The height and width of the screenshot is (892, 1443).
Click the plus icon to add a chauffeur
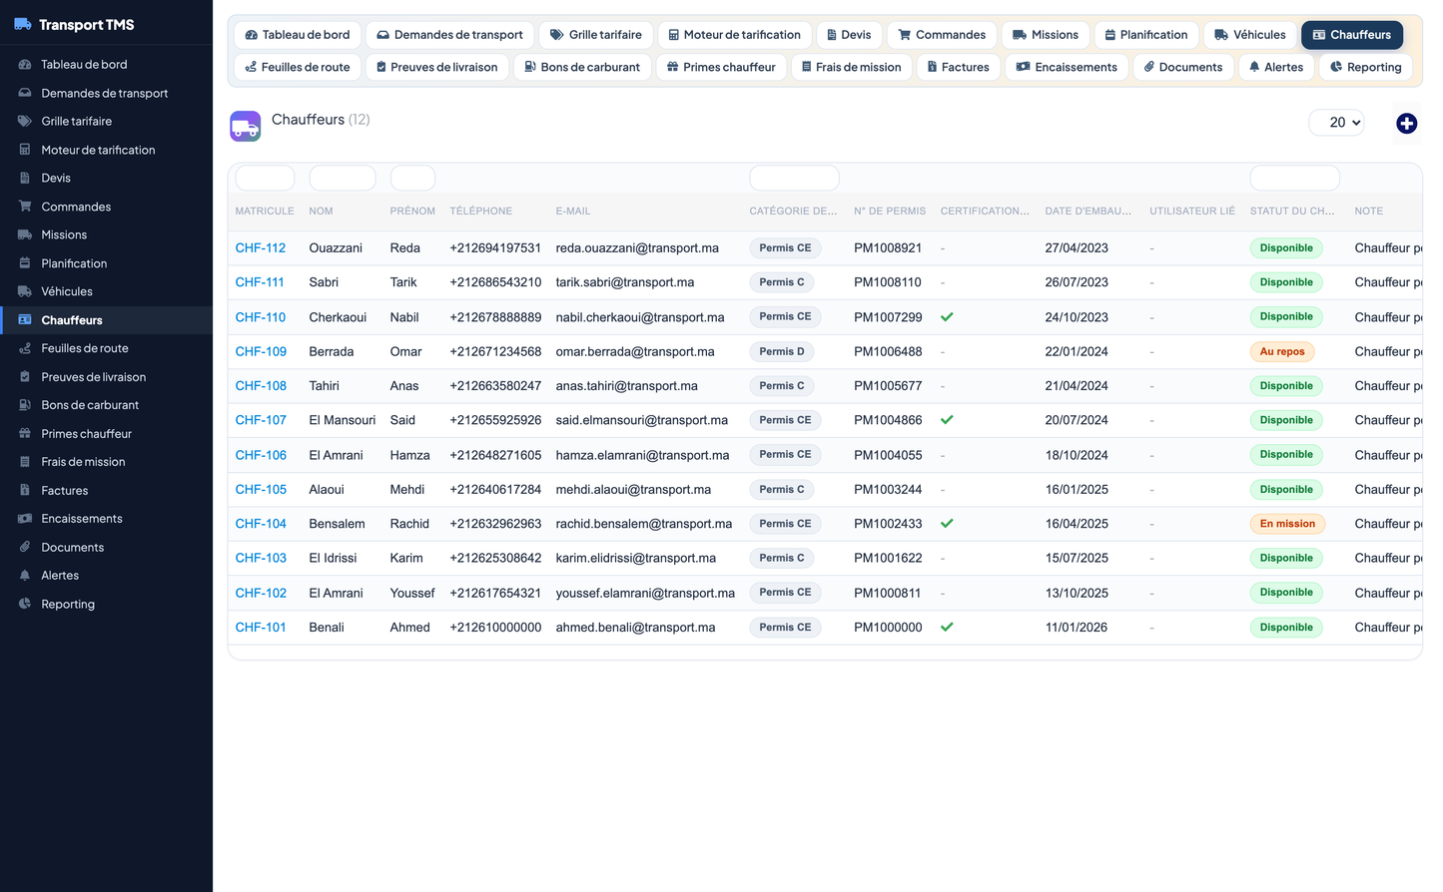pyautogui.click(x=1406, y=124)
